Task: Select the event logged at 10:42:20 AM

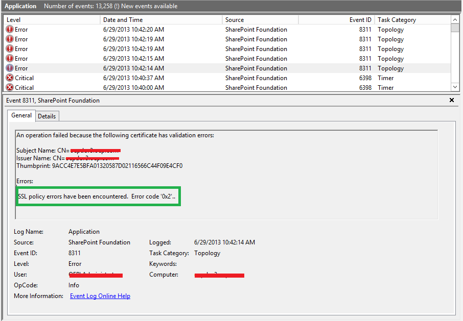Action: pos(227,30)
